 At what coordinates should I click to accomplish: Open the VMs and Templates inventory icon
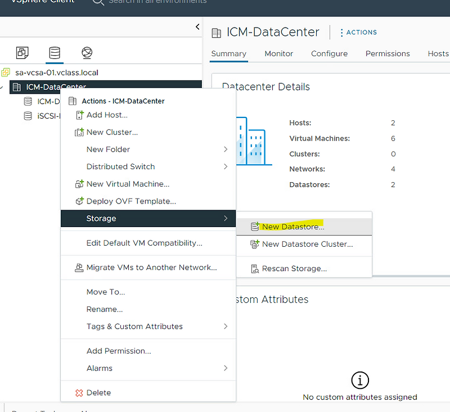tap(22, 52)
